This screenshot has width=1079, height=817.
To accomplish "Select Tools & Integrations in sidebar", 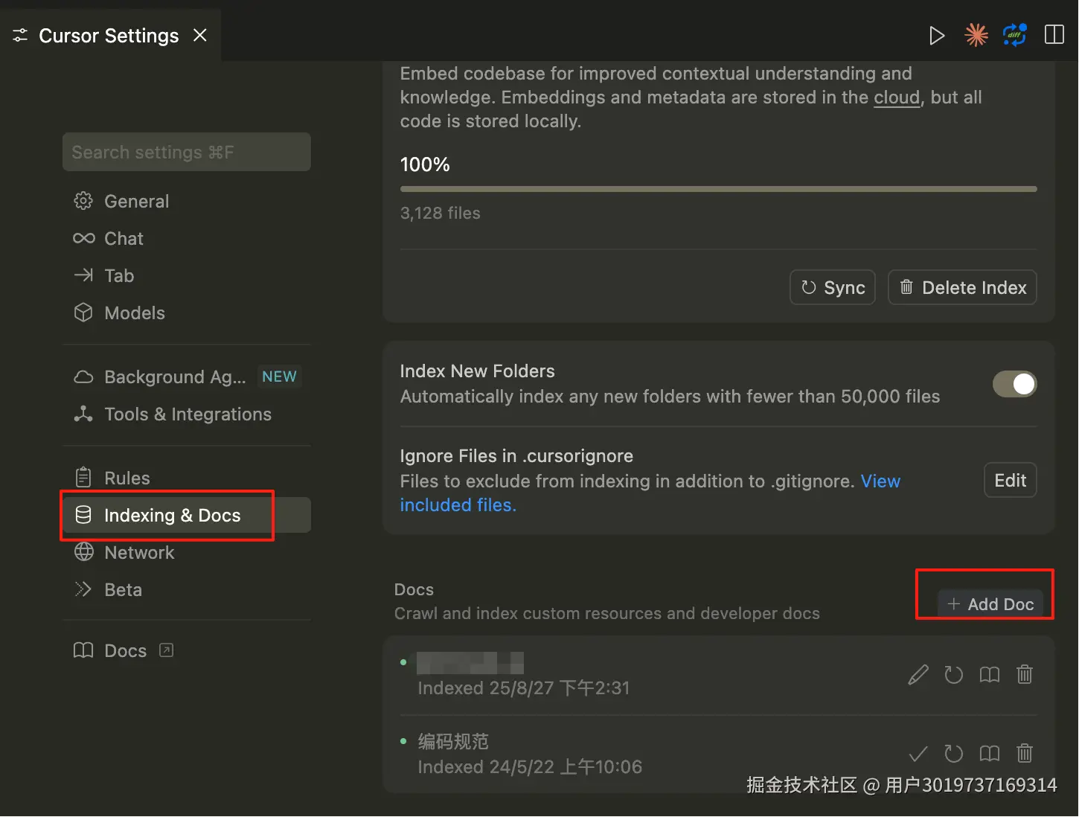I will point(188,414).
